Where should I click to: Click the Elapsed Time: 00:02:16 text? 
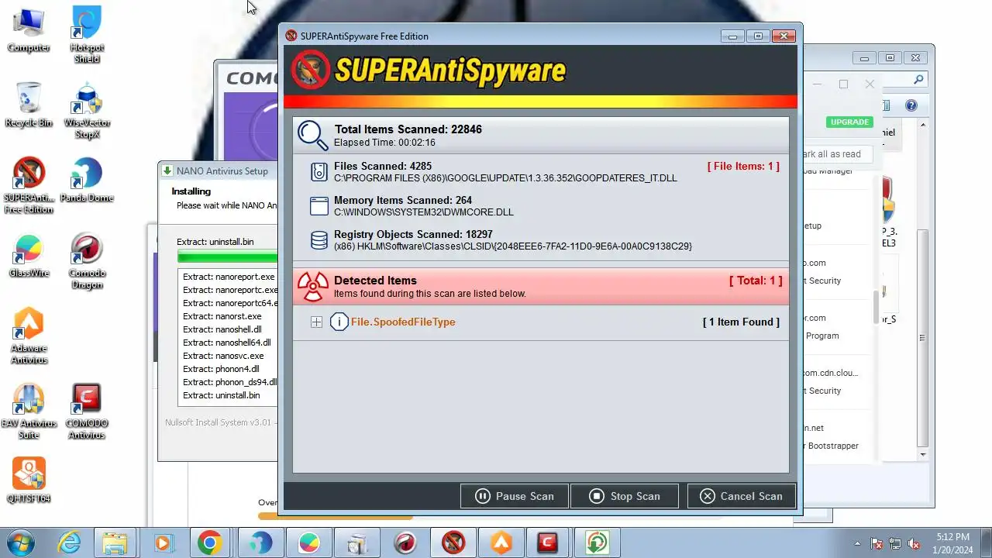point(385,143)
